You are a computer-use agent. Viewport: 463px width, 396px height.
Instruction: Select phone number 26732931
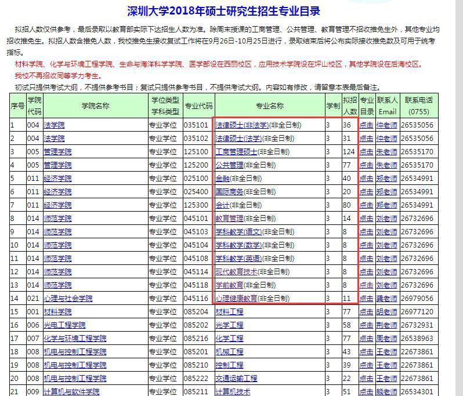click(417, 325)
